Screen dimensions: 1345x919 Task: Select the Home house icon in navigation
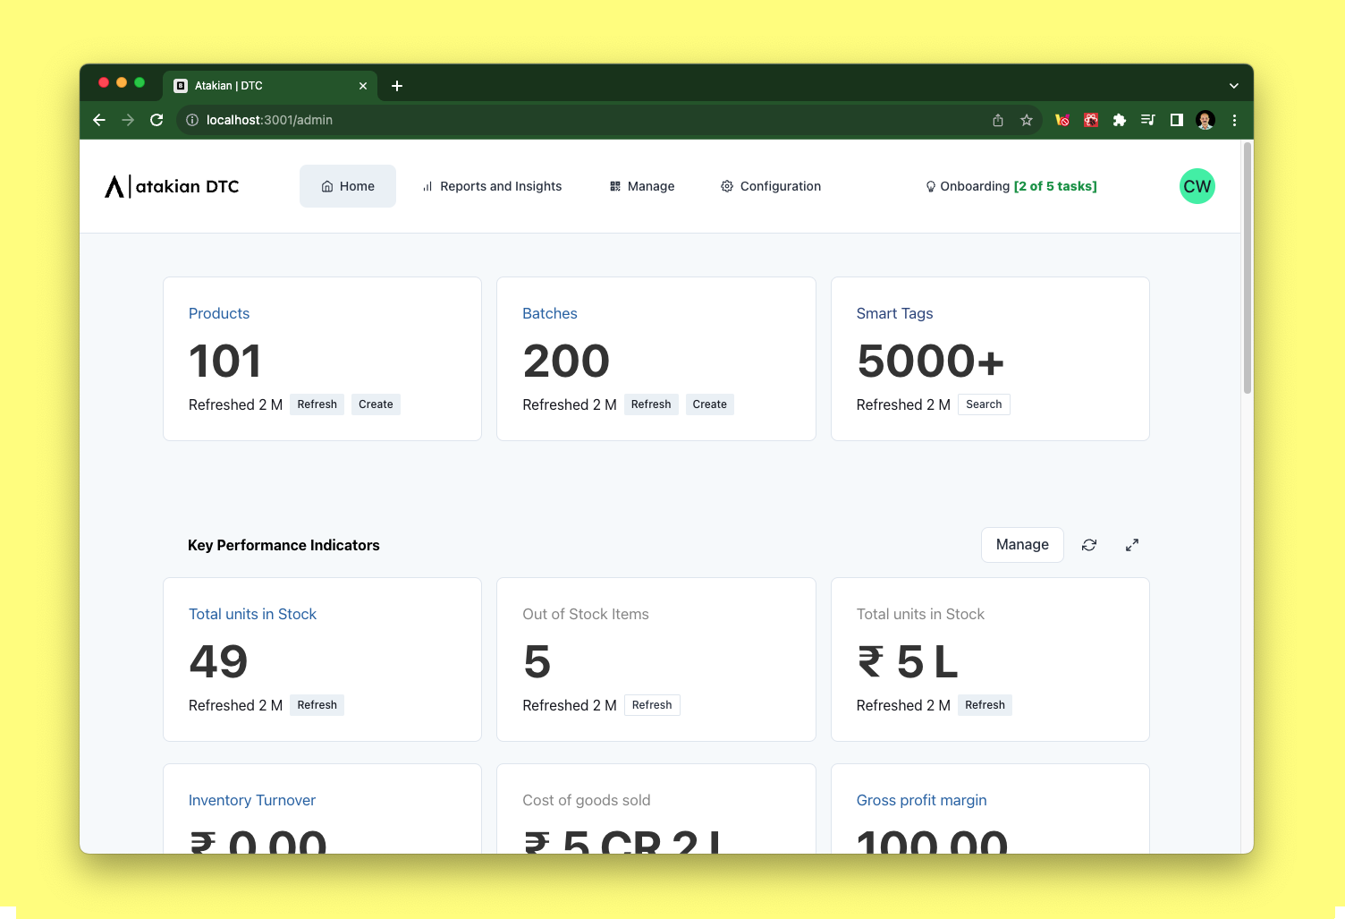pos(326,186)
